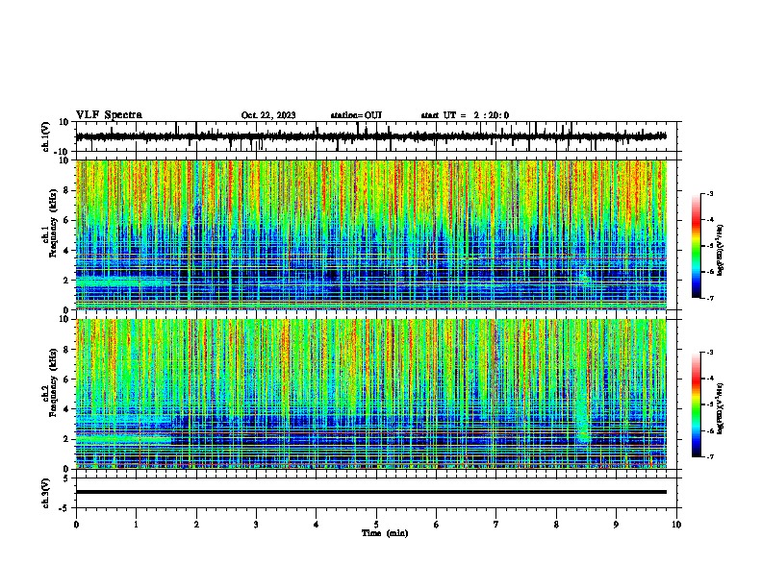
Task: Click the time axis tick label '9'
Action: 616,525
